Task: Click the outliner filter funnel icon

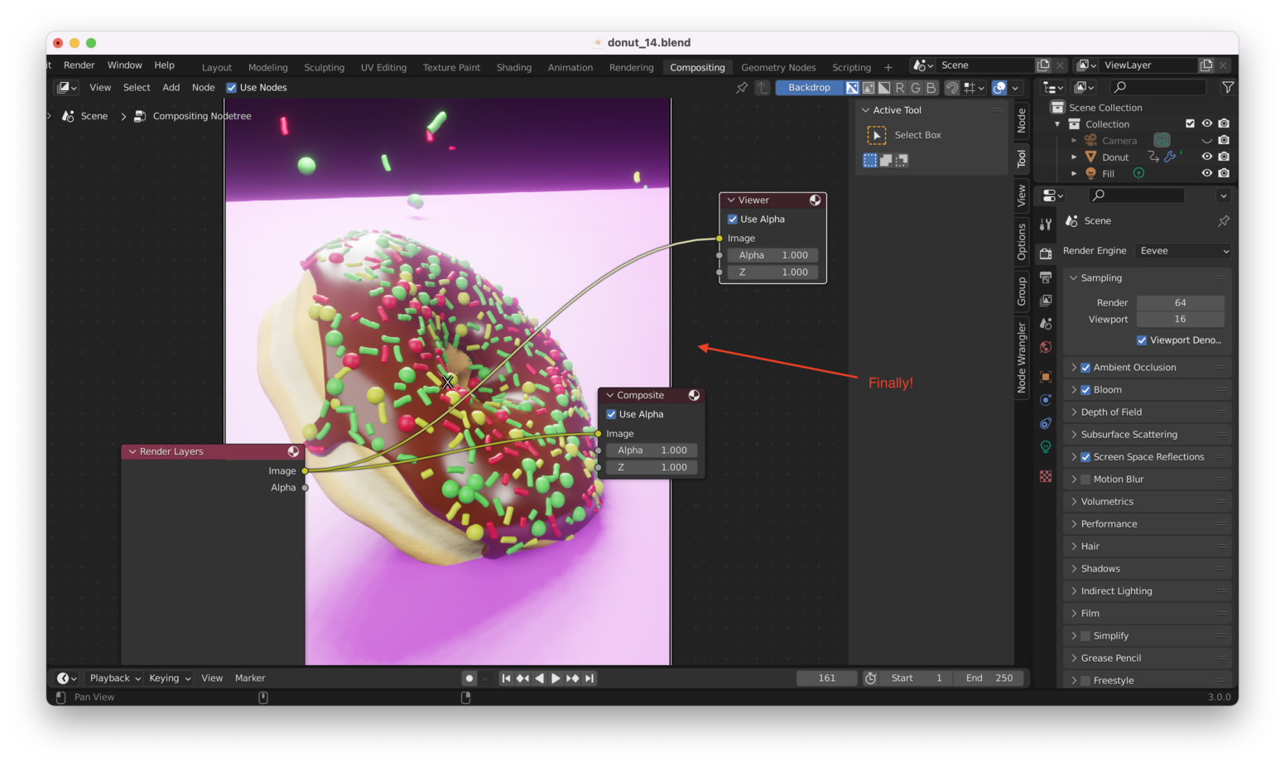Action: [1228, 87]
